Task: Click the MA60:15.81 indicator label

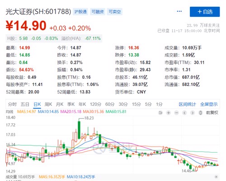Action: point(116,112)
